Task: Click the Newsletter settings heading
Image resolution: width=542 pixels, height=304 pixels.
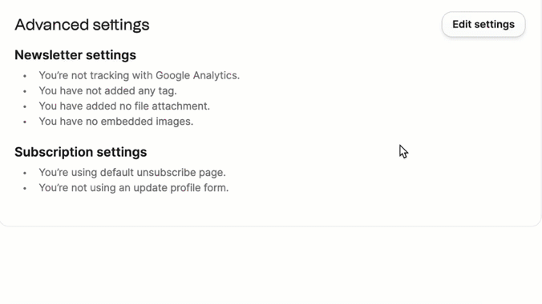Action: [75, 55]
